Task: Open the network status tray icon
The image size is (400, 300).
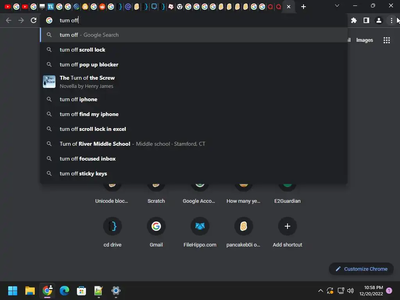Action: tap(341, 291)
